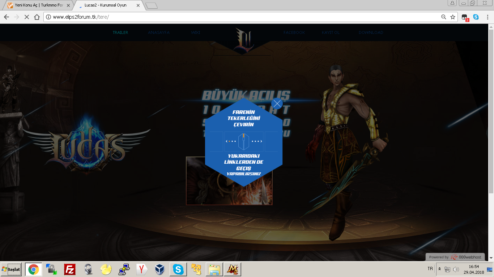
Task: Click the page scrollbar down arrow
Action: 491,258
